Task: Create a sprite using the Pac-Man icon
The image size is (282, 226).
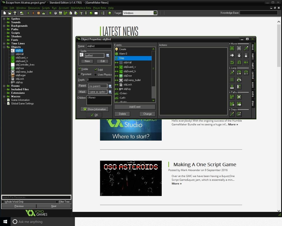Action: coord(50,13)
